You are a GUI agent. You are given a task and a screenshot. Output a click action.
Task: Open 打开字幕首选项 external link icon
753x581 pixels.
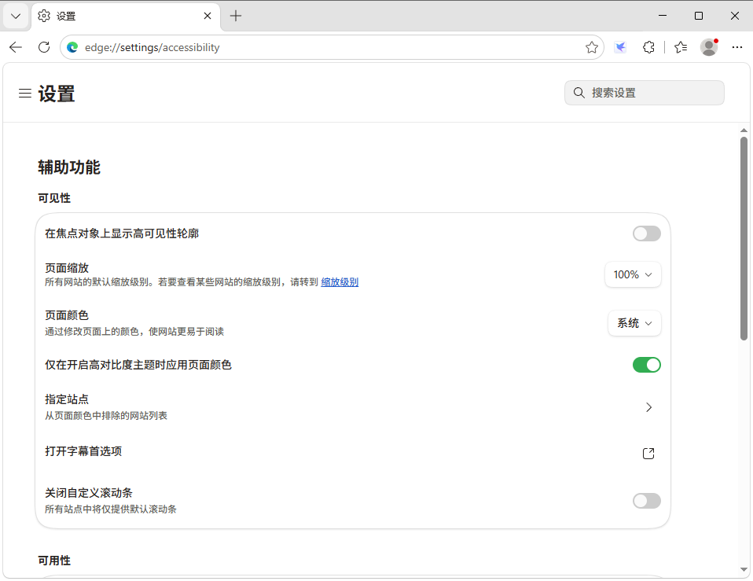coord(648,454)
